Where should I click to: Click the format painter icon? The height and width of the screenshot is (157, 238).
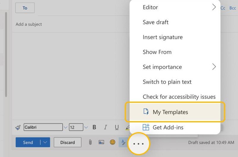[18, 127]
